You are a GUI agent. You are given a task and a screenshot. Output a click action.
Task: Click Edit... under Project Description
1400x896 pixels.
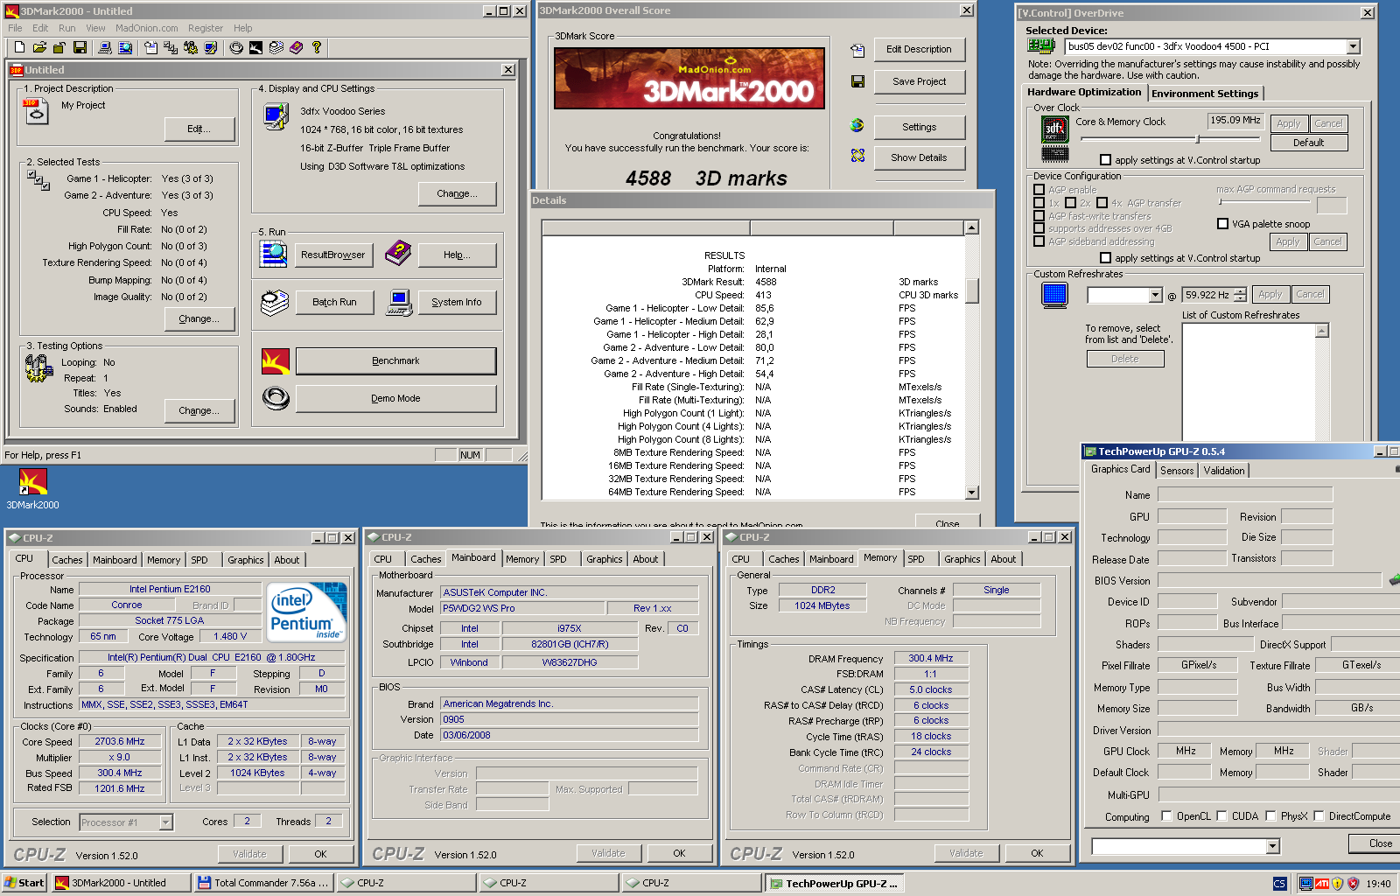tap(199, 129)
